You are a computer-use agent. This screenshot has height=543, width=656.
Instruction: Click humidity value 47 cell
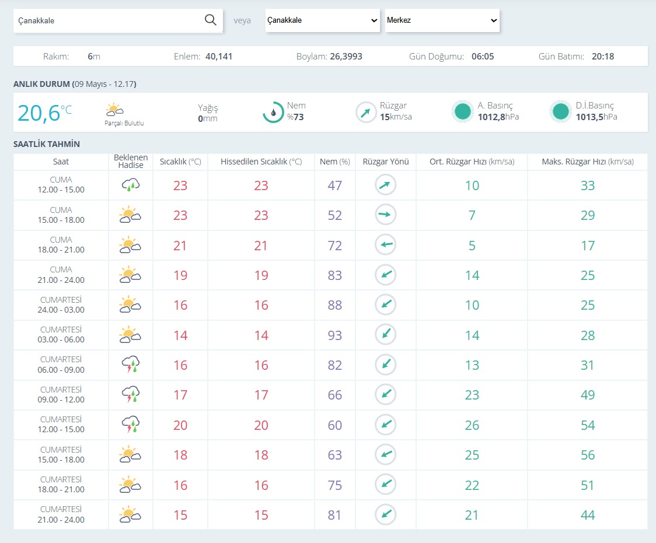coord(334,185)
